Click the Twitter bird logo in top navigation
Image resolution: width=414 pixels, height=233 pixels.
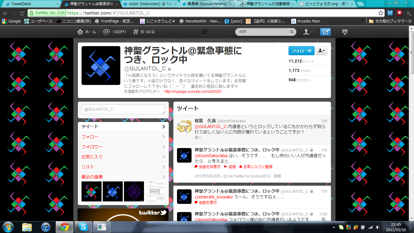click(205, 32)
